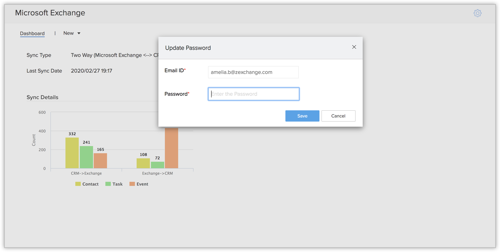Screen dimensions: 500x252
Task: Click the New dropdown arrow
Action: coord(79,33)
